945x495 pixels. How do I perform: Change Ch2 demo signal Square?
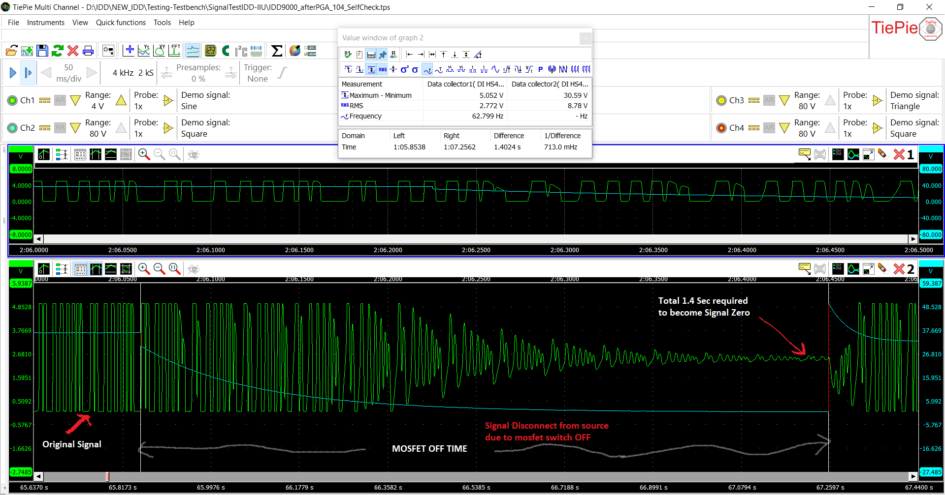point(194,134)
